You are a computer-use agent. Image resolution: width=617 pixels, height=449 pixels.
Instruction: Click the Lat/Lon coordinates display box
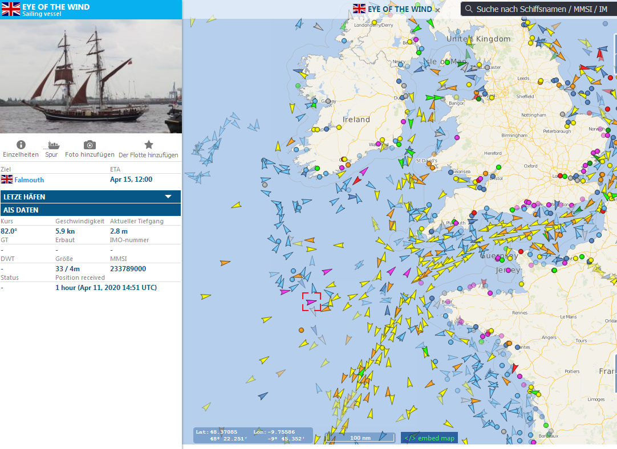pyautogui.click(x=253, y=435)
